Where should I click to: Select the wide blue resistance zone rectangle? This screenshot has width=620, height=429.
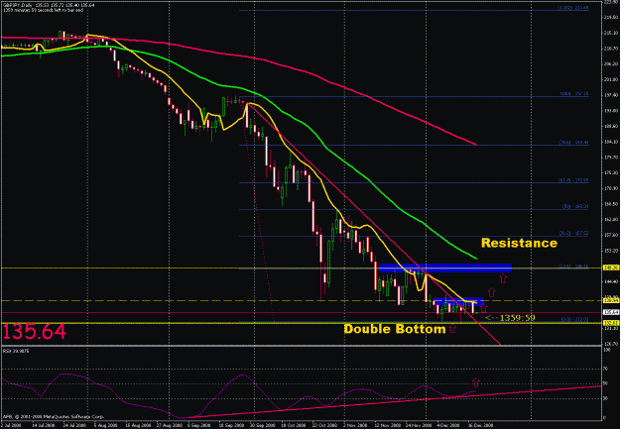444,268
